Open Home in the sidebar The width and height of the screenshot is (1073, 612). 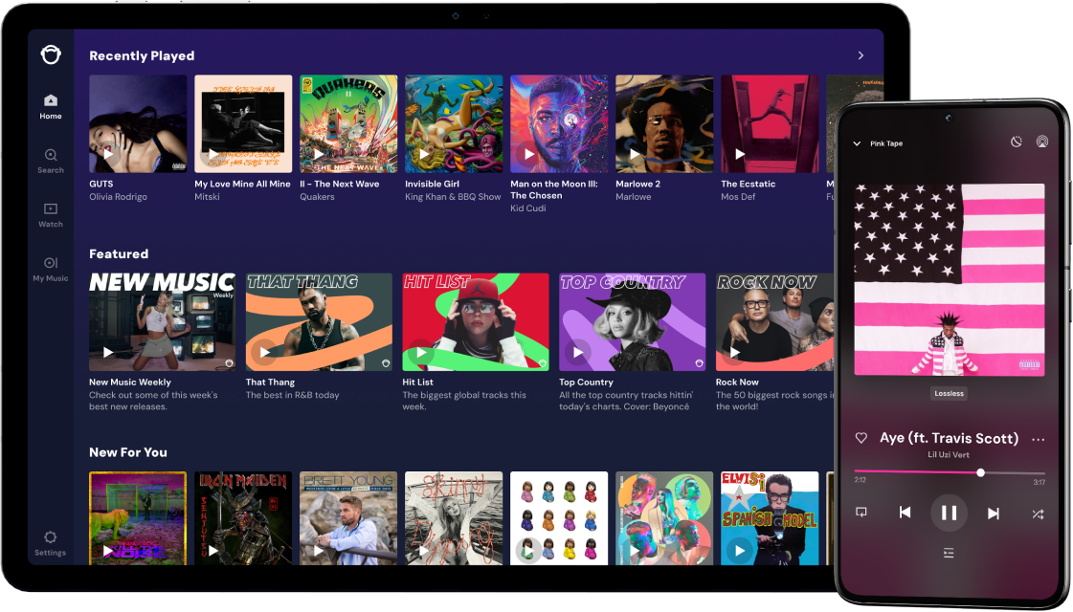(x=51, y=107)
